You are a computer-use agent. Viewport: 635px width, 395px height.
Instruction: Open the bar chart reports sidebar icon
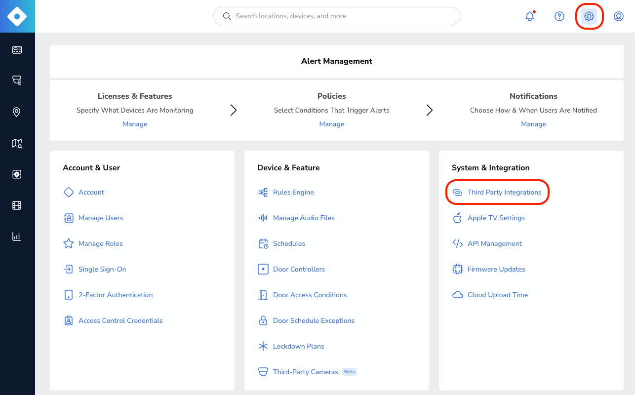pyautogui.click(x=17, y=237)
